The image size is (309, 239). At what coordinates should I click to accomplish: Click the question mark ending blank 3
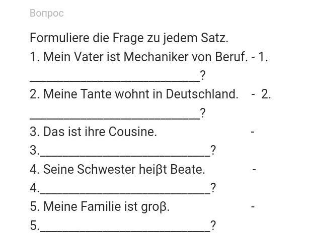(x=213, y=150)
